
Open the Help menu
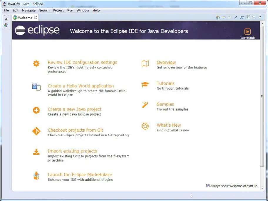(x=96, y=10)
